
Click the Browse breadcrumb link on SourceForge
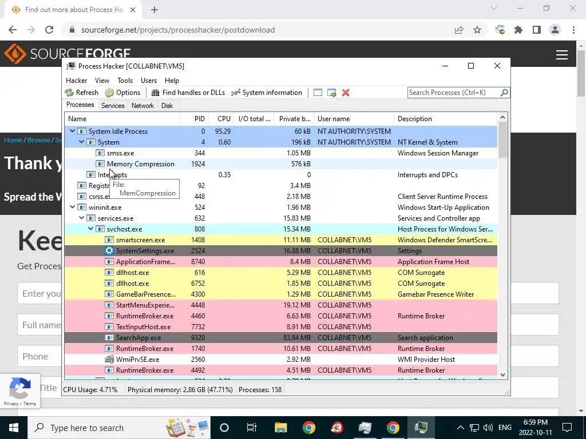pos(38,140)
